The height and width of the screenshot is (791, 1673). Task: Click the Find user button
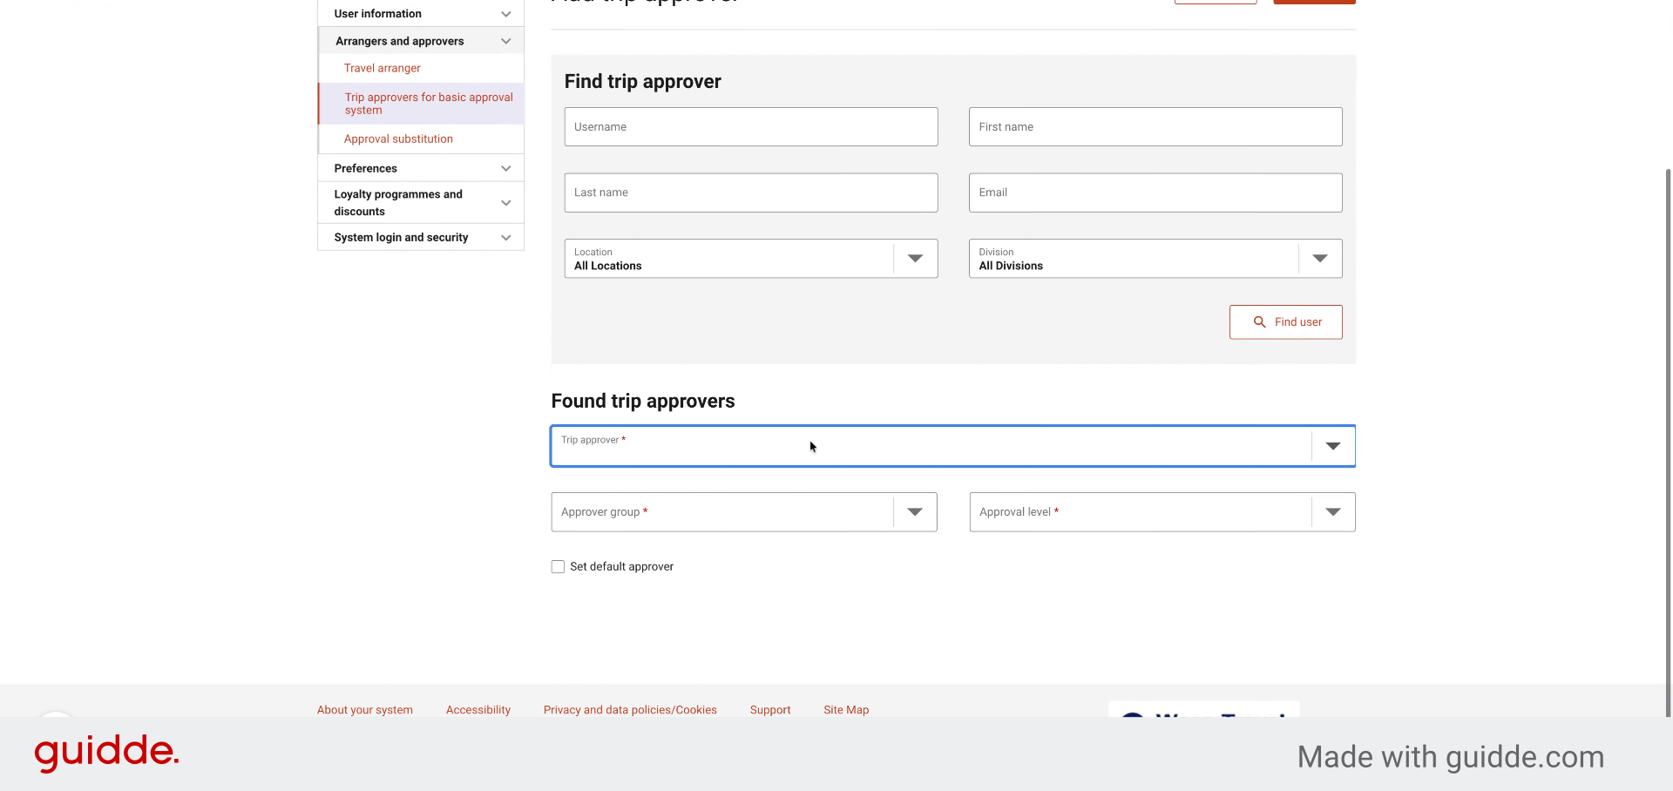[x=1286, y=322]
